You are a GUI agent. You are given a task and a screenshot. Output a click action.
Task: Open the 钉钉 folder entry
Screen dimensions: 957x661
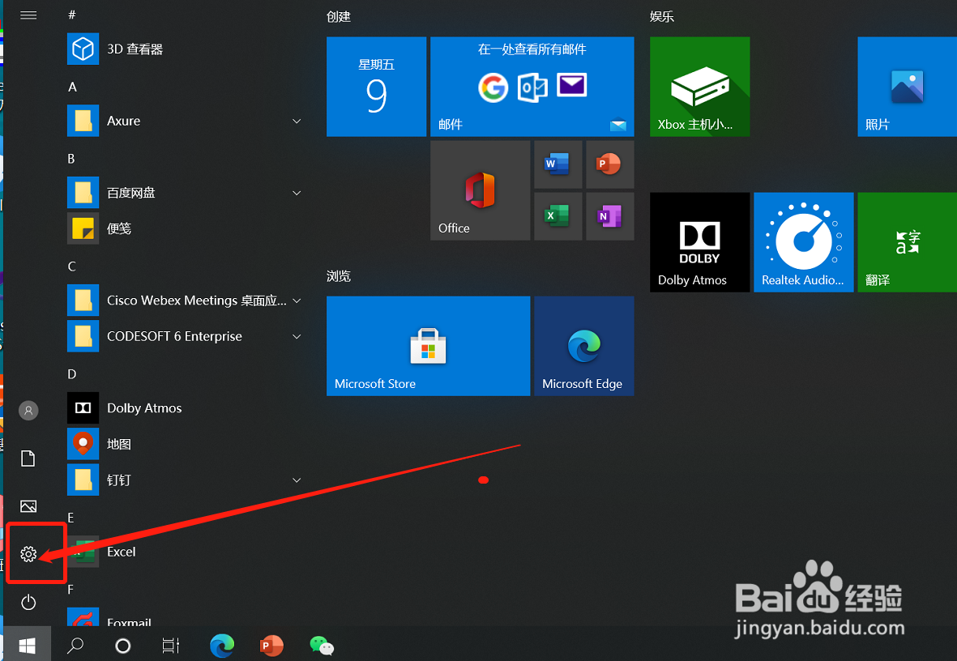[183, 480]
